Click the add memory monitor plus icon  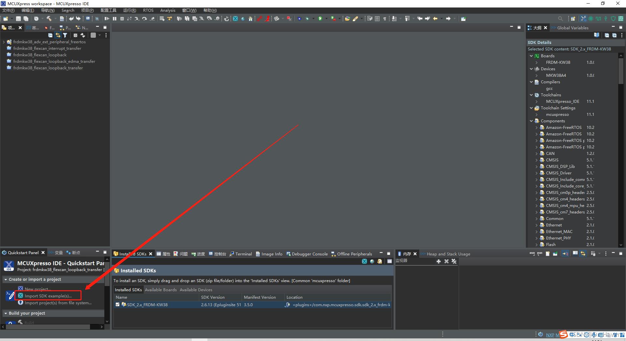[x=439, y=261]
